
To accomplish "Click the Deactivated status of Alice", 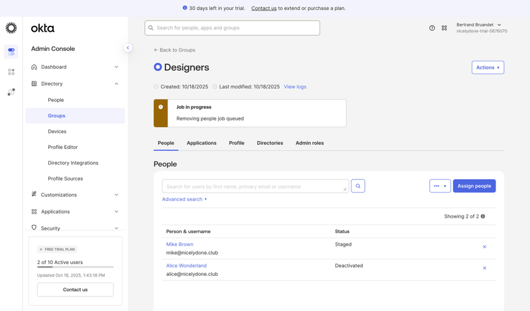I will (349, 266).
